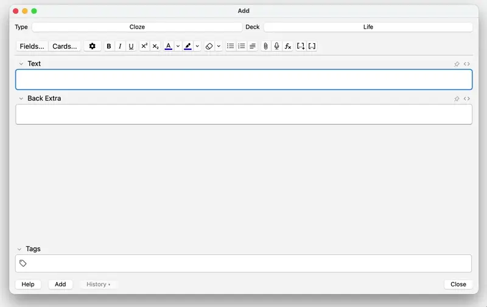
Task: Toggle sticky pin on Back Extra field
Action: pyautogui.click(x=457, y=98)
